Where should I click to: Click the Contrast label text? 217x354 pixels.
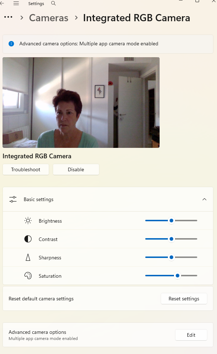coord(48,239)
